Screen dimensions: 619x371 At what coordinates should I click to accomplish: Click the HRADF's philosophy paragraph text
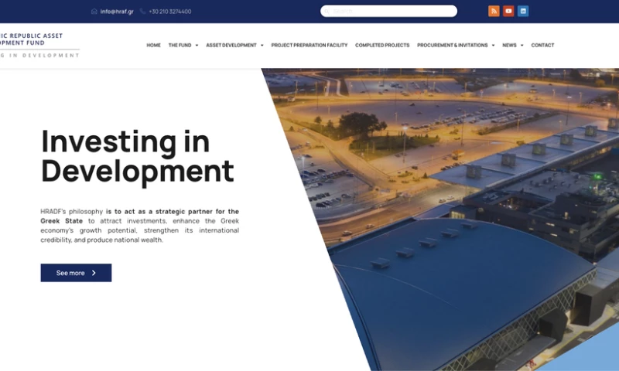click(140, 226)
